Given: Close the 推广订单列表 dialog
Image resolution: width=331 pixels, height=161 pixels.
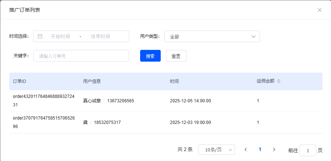Looking at the screenshot, I should [x=320, y=10].
